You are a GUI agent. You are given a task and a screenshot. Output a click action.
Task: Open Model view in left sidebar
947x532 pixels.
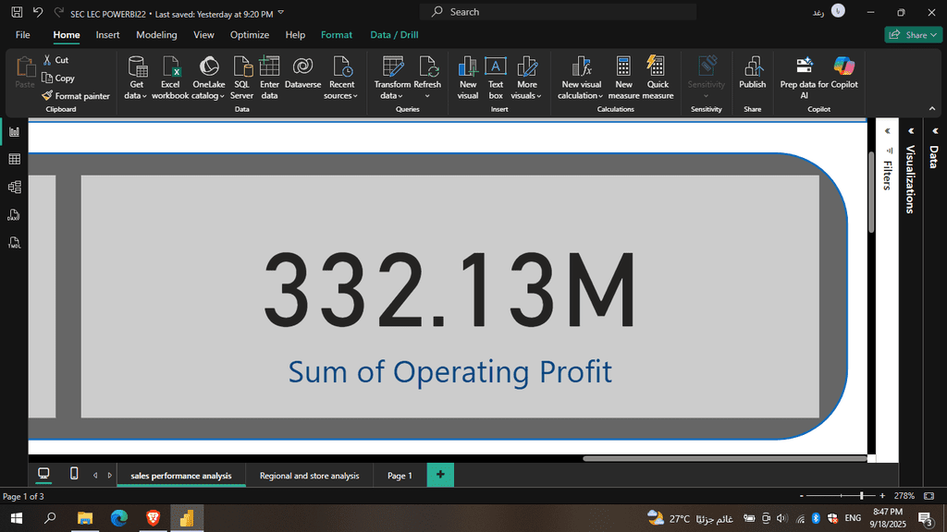click(x=14, y=187)
